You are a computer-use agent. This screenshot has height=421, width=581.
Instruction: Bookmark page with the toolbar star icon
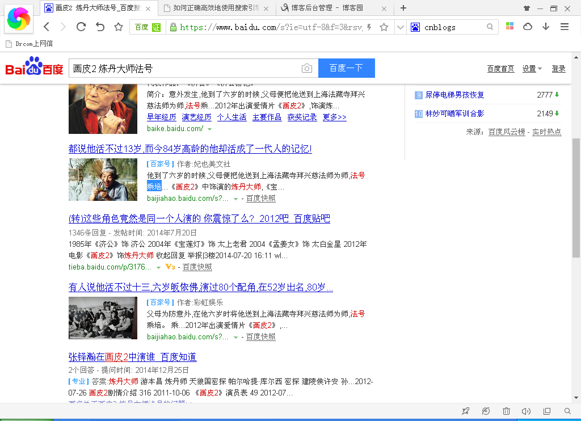[118, 27]
